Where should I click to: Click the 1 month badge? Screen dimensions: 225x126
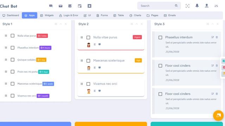[x=43, y=96]
